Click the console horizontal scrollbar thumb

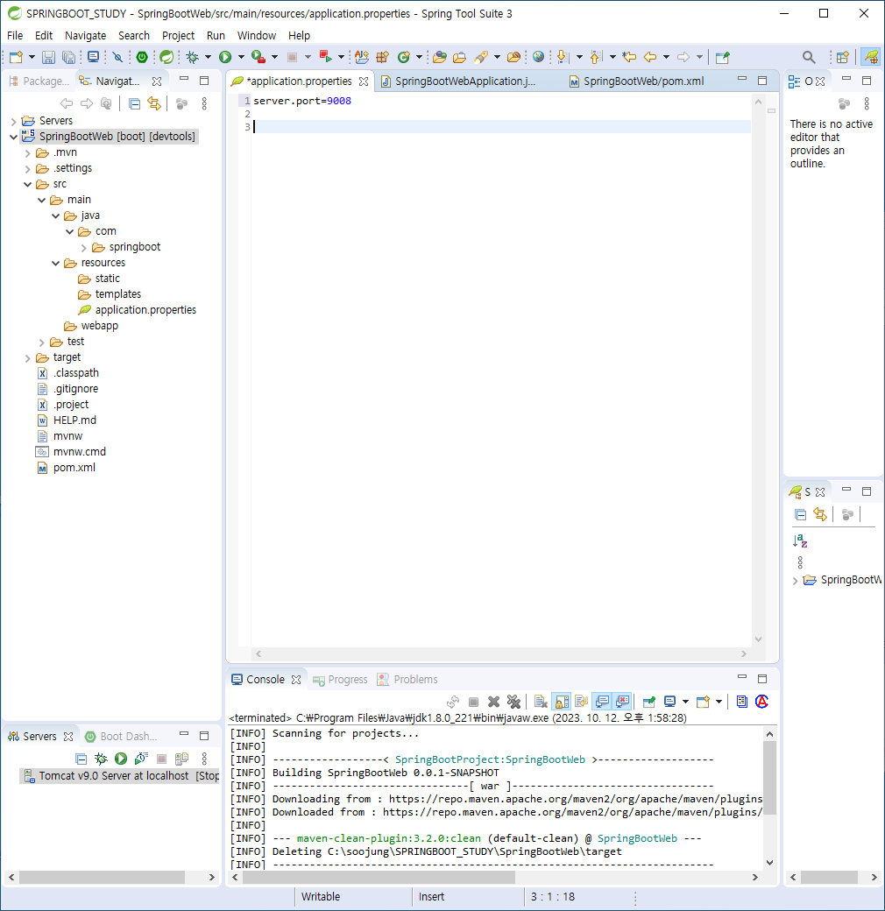click(379, 878)
